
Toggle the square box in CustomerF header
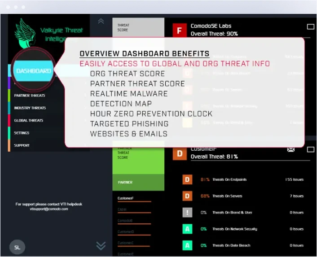coord(310,150)
